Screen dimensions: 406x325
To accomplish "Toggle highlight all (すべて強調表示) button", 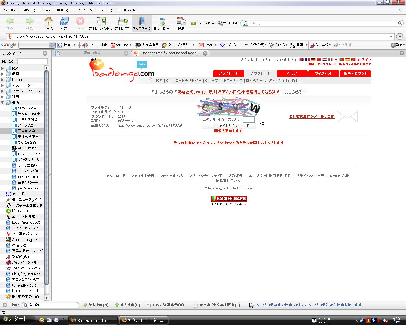I will [165, 305].
